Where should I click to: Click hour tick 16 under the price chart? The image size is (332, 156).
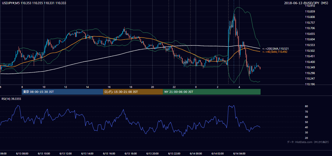109,87
